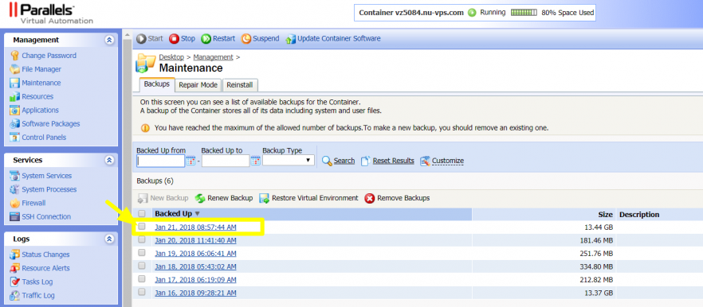Click the Applications icon in the sidebar

[14, 110]
